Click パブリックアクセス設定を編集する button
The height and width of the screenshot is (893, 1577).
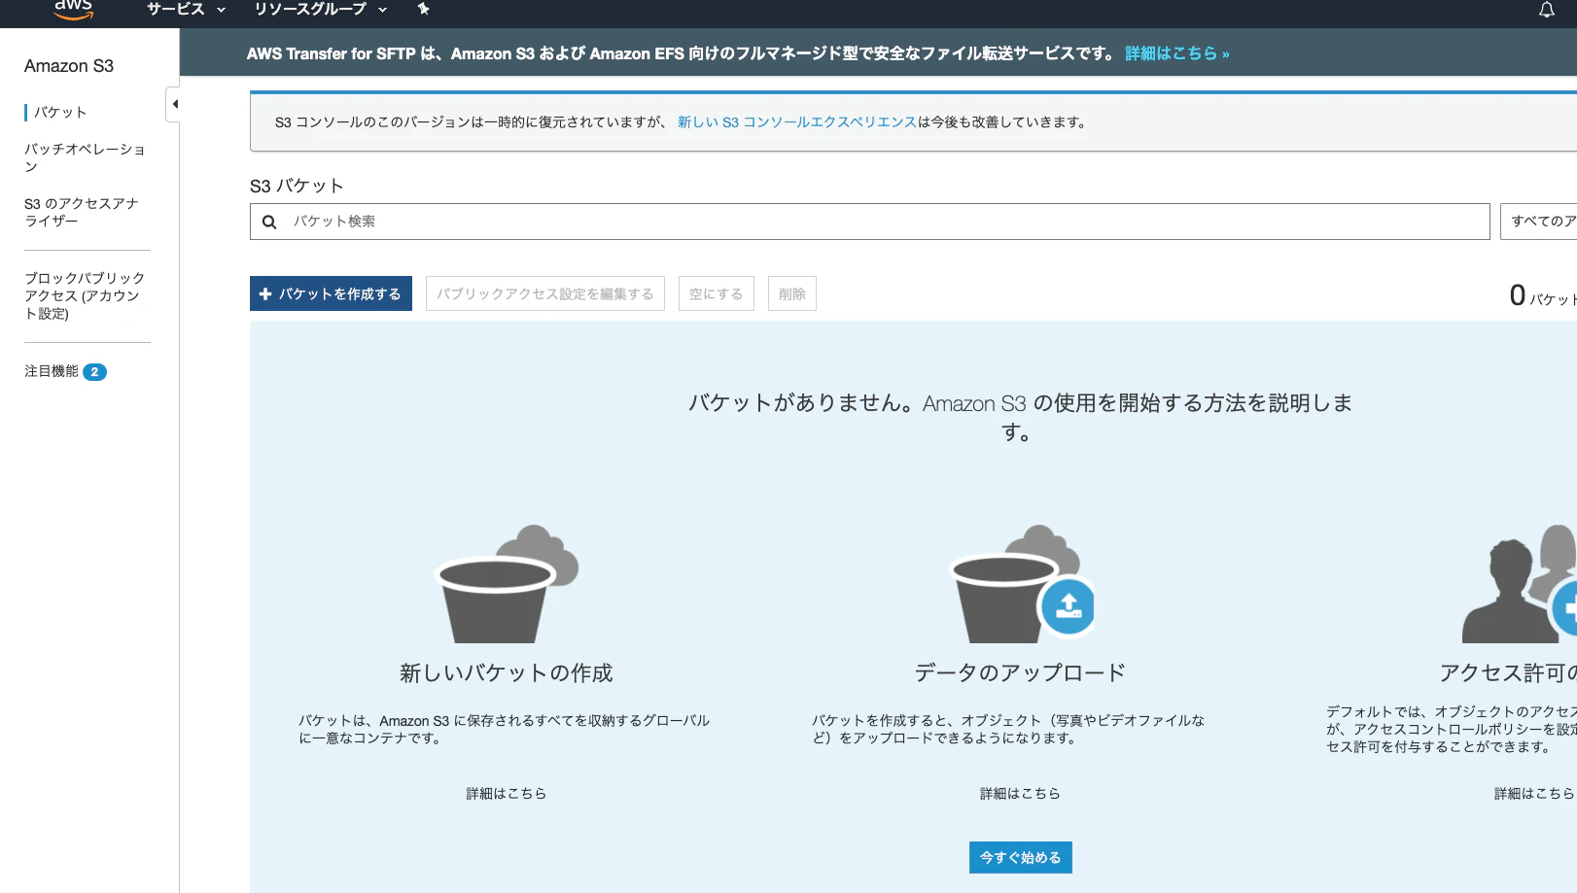[x=545, y=293]
